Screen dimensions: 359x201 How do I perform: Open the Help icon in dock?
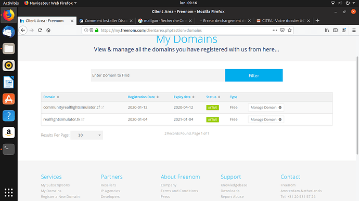click(x=9, y=116)
